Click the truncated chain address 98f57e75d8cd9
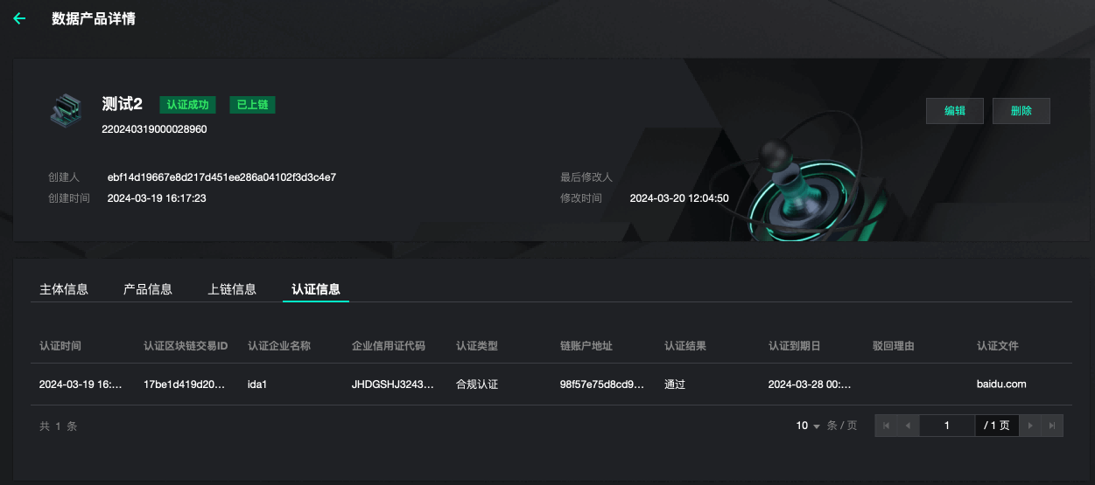Screen dimensions: 1095x485 click(x=602, y=384)
